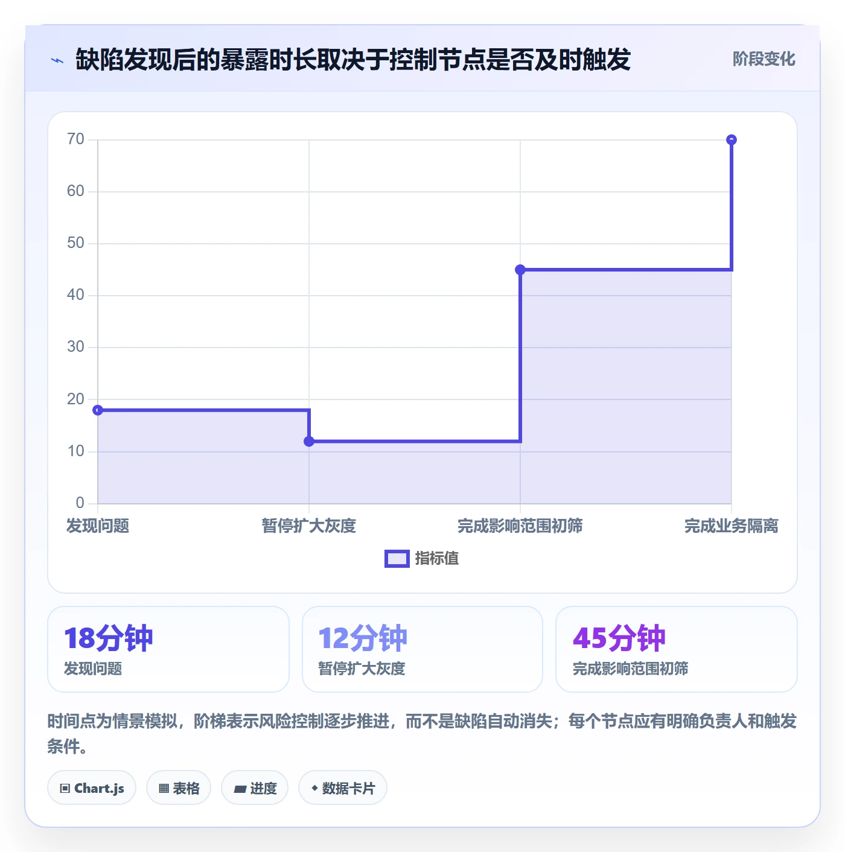Click the lightning bolt icon beside the title

click(57, 60)
